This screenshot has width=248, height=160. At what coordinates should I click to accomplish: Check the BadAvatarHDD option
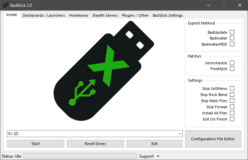[x=232, y=44]
